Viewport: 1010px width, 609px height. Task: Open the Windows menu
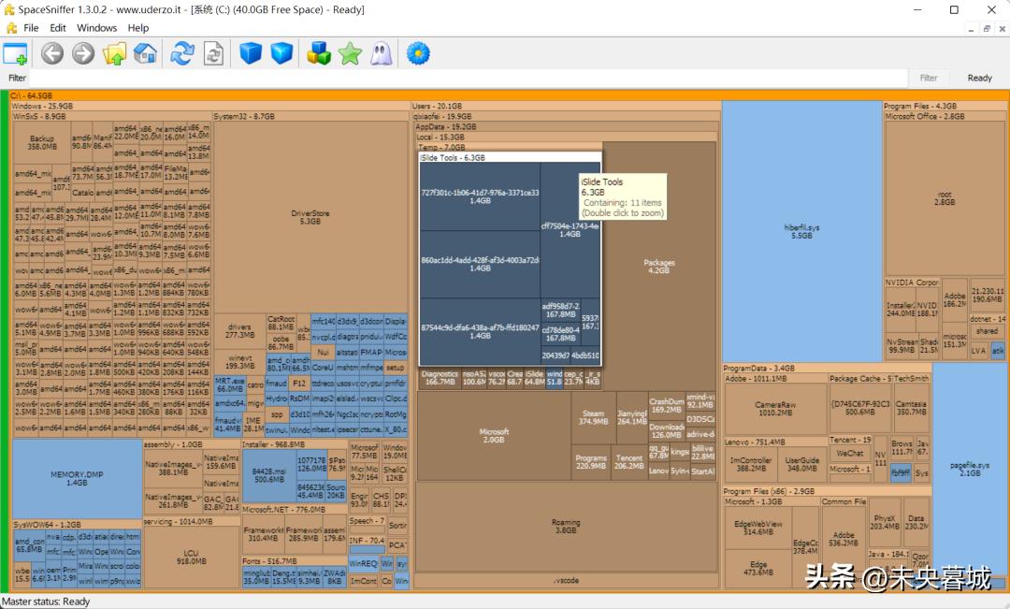point(96,28)
